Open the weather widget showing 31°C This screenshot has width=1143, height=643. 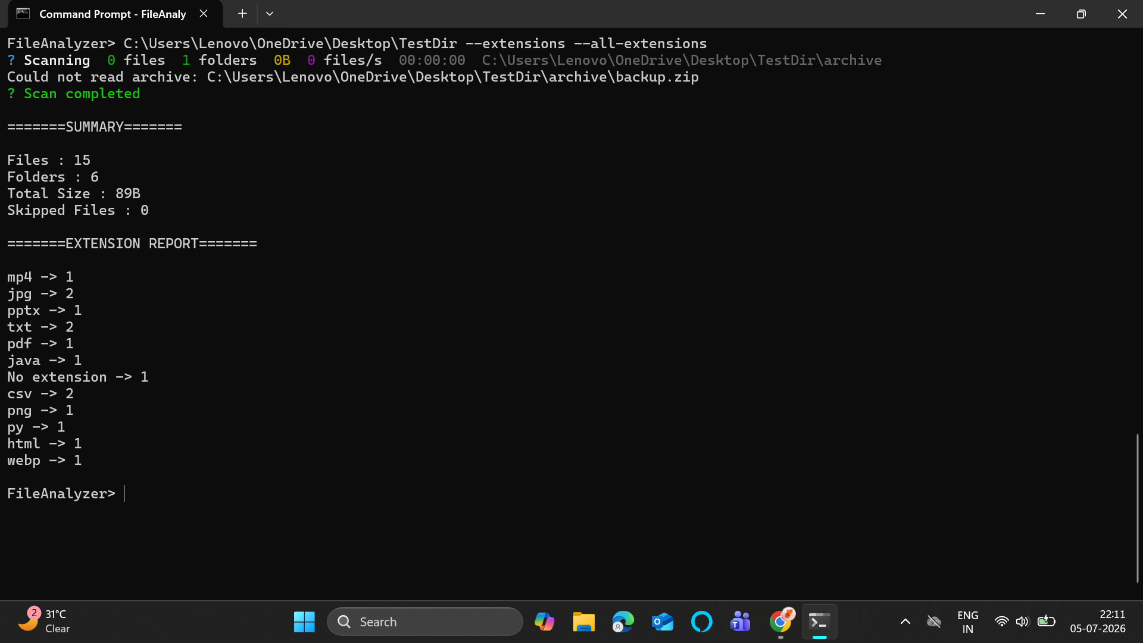click(x=45, y=622)
